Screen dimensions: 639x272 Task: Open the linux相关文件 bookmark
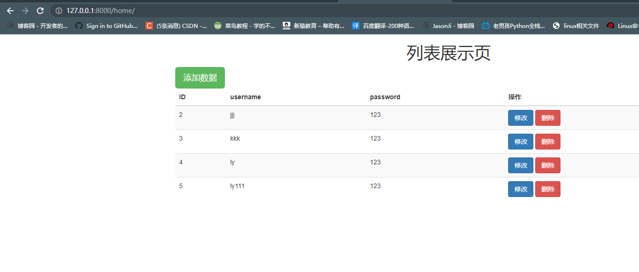tap(576, 26)
